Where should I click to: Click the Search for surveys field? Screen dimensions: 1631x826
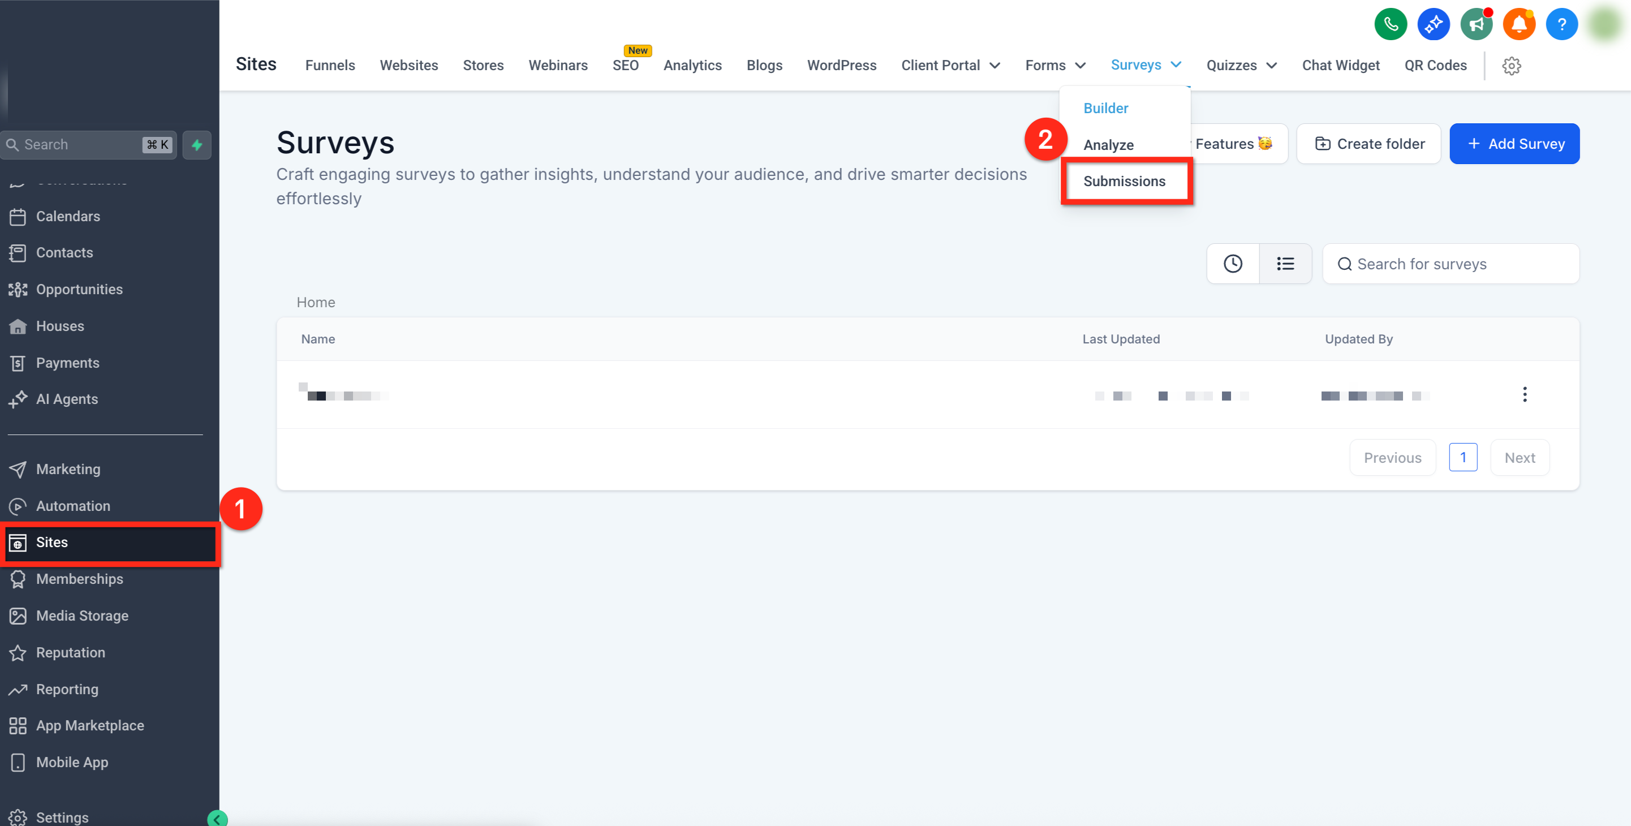1451,264
